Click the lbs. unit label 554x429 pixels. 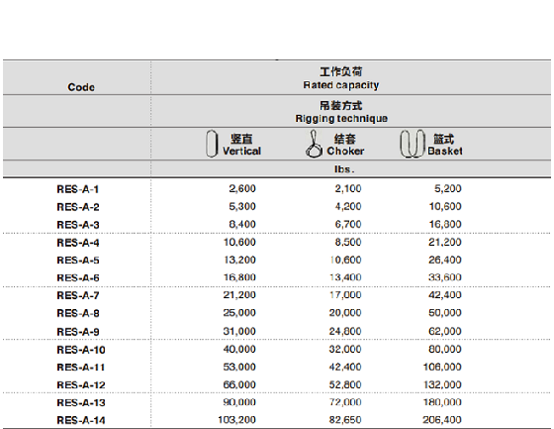344,169
